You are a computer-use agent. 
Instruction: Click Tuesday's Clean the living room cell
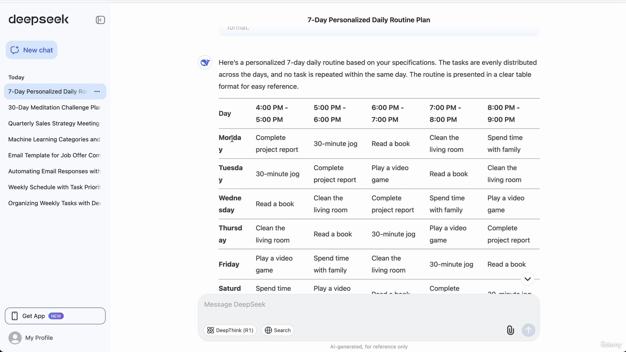pyautogui.click(x=504, y=174)
